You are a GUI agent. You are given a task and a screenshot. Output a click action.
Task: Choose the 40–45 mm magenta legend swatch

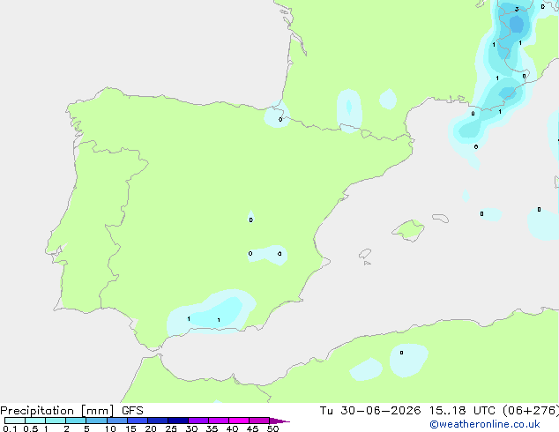click(239, 421)
